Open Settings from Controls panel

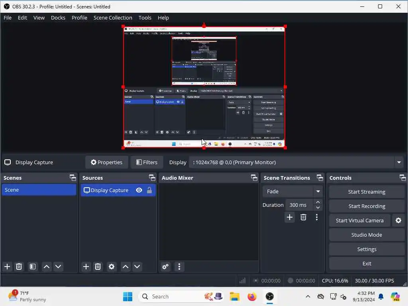[x=367, y=249]
